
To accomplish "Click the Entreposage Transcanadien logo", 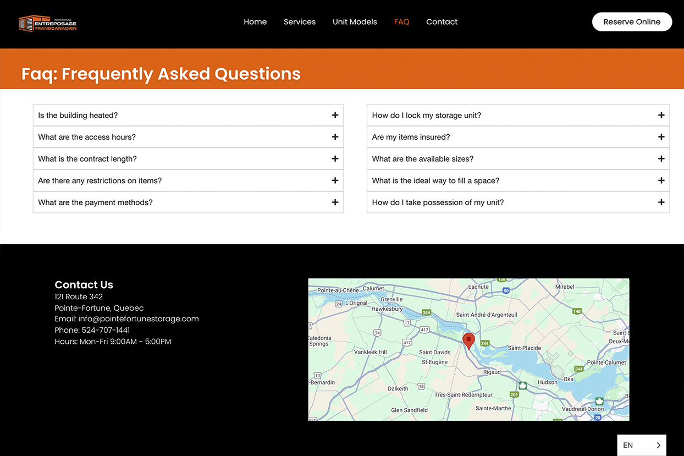I will (47, 23).
